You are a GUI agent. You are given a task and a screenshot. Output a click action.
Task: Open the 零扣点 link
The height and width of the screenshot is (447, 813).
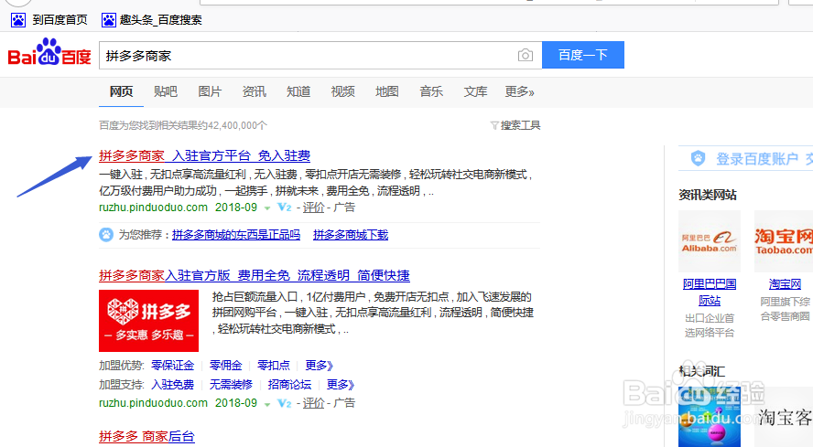274,365
